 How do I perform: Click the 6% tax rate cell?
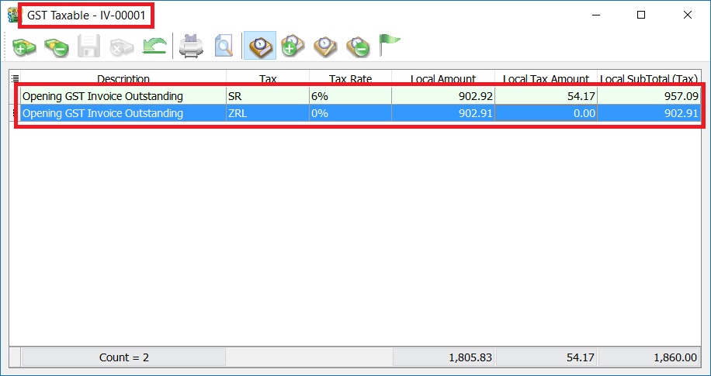coord(351,96)
